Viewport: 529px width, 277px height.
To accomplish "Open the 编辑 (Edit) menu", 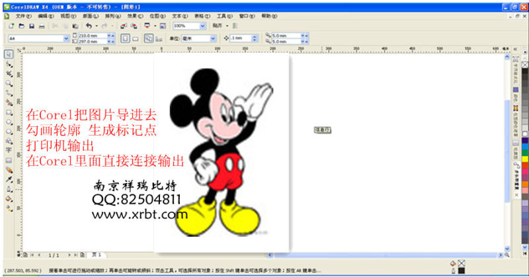I will point(46,16).
